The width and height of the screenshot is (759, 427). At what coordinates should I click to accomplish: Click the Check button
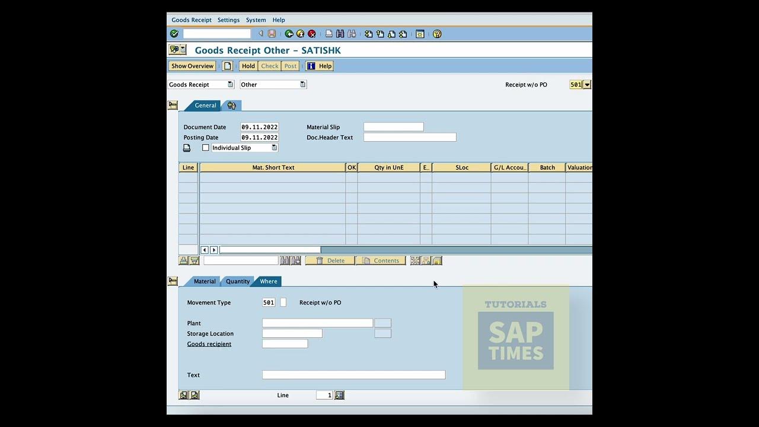270,66
